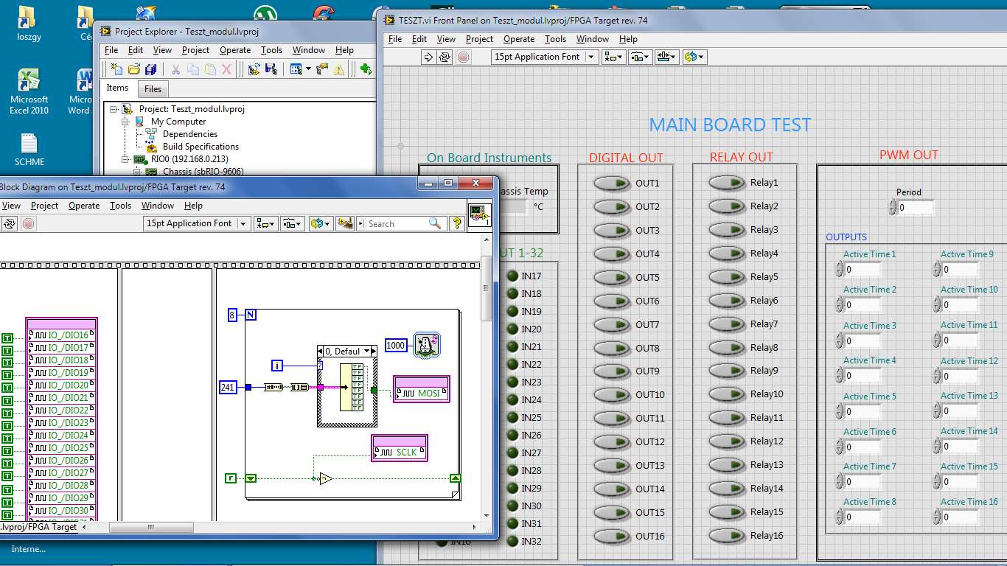Click Save Project icon in Project Explorer toolbar

[x=271, y=69]
